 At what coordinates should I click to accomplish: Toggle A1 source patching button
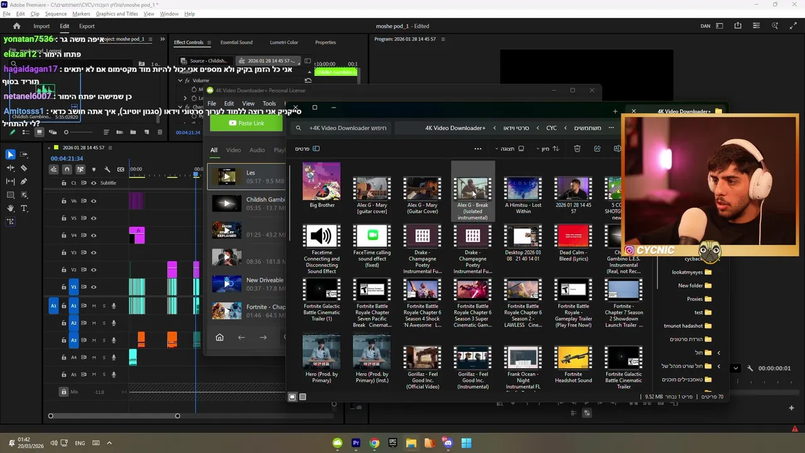coord(53,306)
